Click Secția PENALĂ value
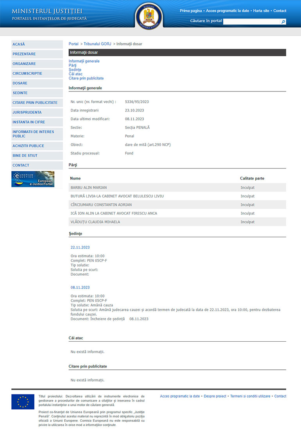Viewport: 301px width, 430px height. point(137,127)
